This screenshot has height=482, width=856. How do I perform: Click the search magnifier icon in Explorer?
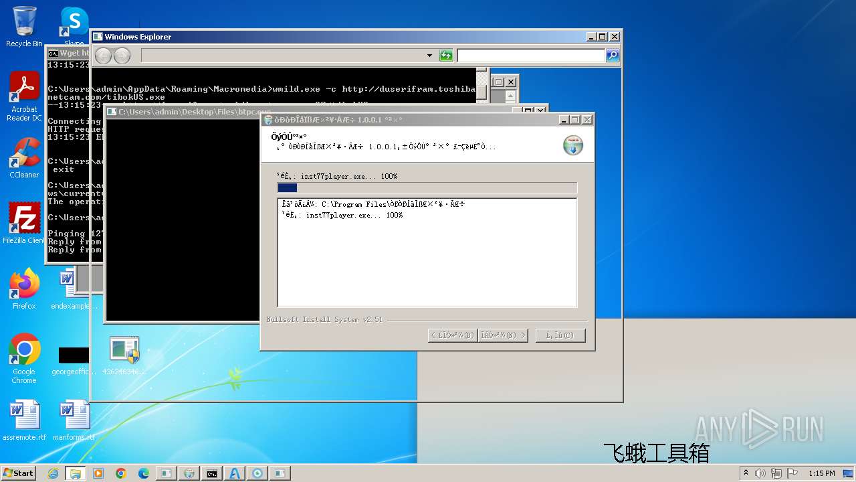613,56
